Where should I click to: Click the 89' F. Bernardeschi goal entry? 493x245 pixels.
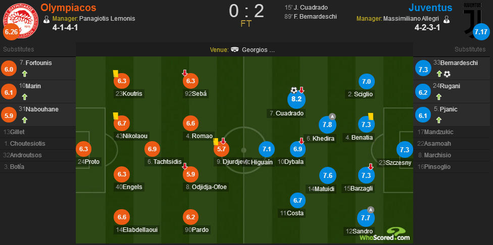pyautogui.click(x=310, y=17)
